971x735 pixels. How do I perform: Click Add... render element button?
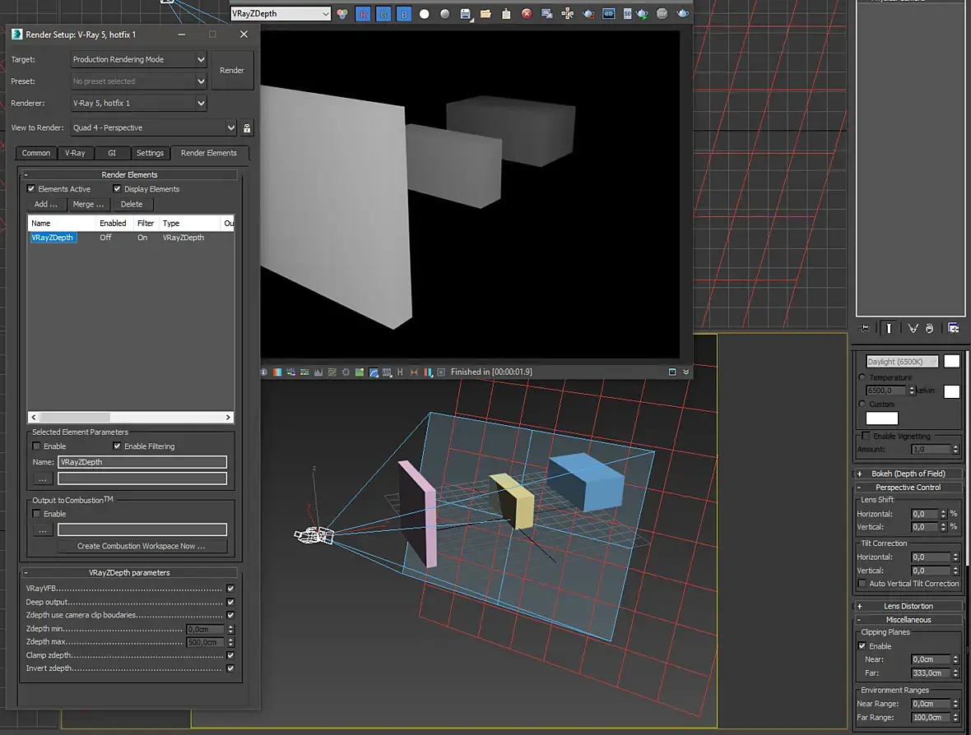pyautogui.click(x=46, y=204)
